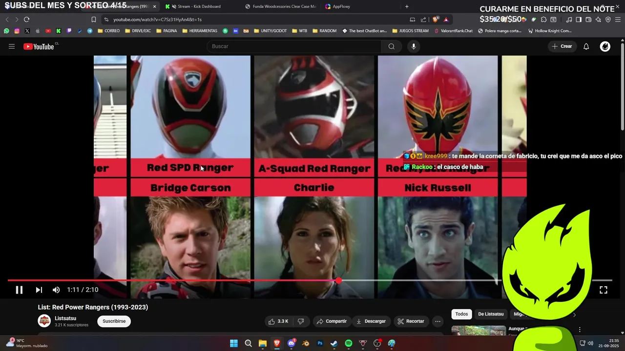Open the CORREO bookmarks folder
This screenshot has width=625, height=351.
108,31
